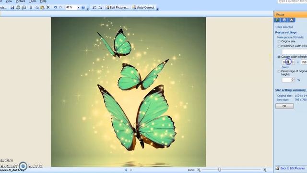Select Custom width x height option
The image size is (307, 173).
pos(279,57)
